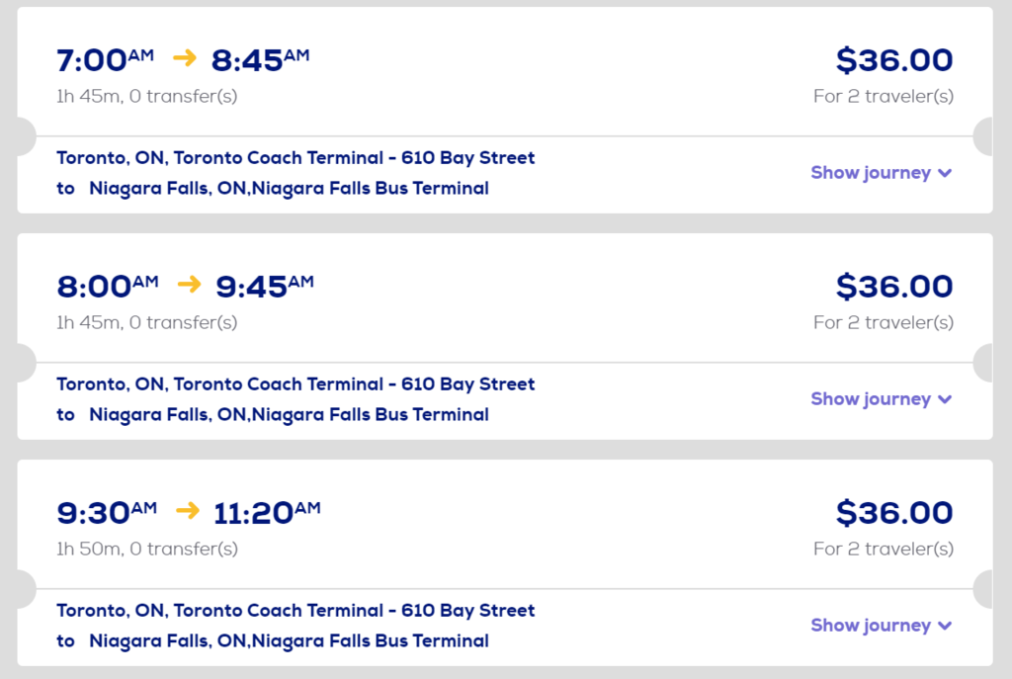Click the orange arrow in the 8:00AM trip
Screen dimensions: 1012x679
pyautogui.click(x=189, y=285)
